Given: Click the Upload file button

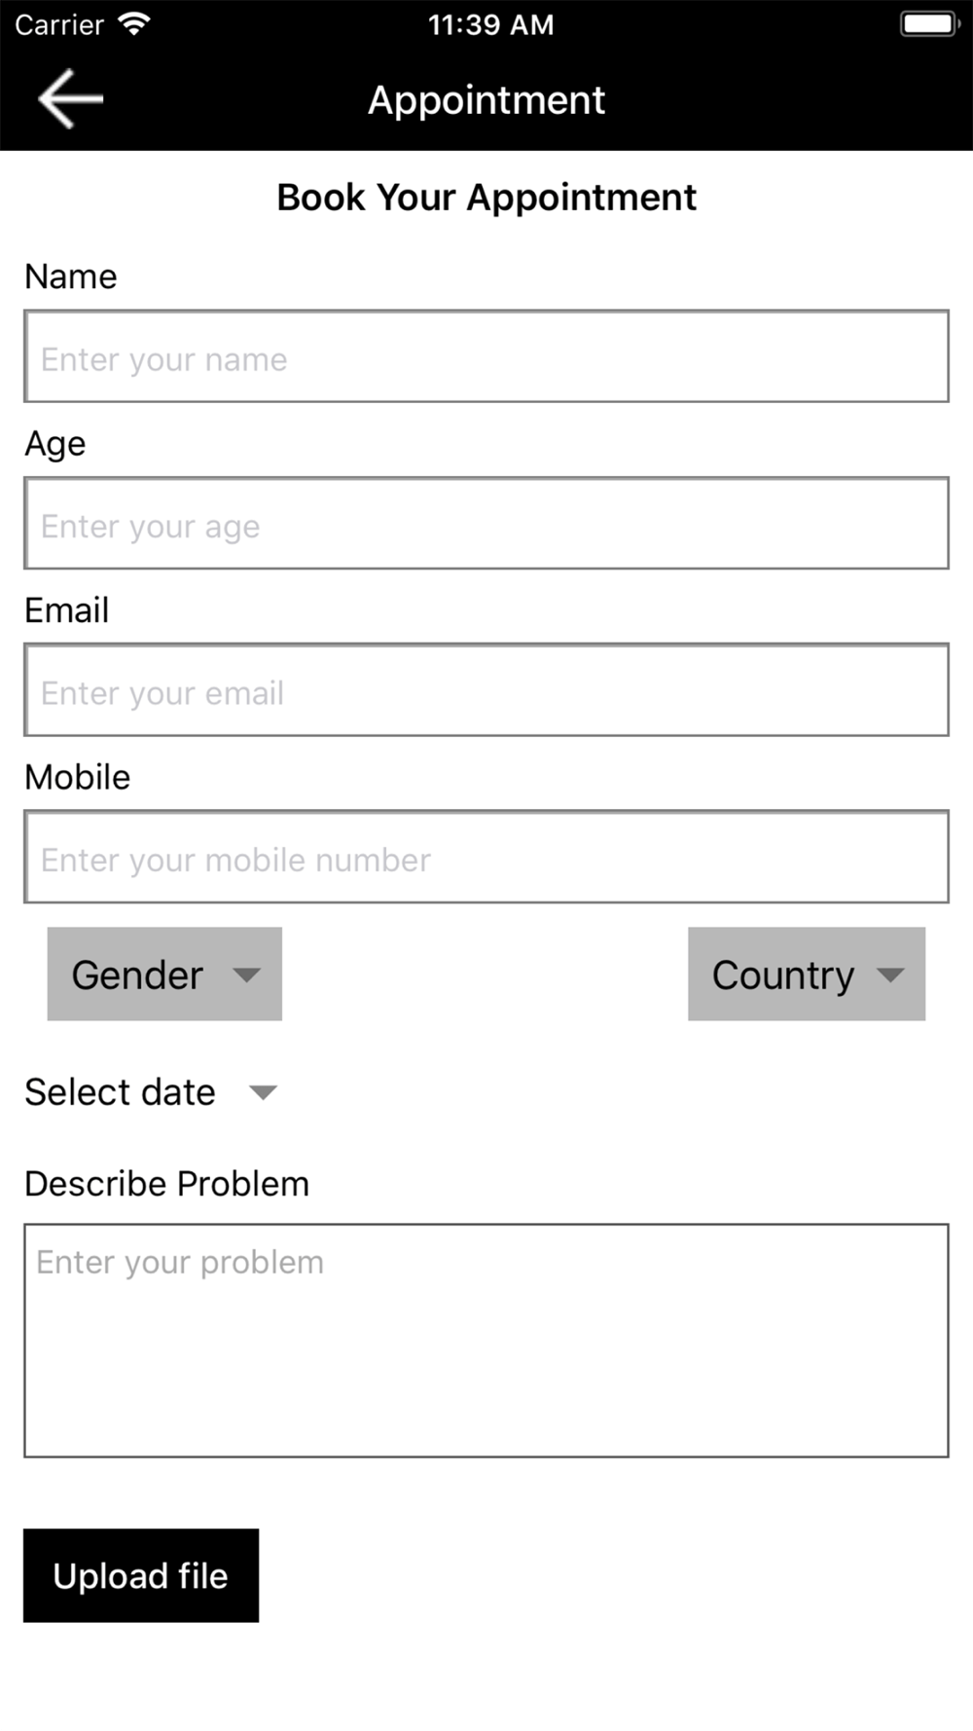Looking at the screenshot, I should (141, 1575).
